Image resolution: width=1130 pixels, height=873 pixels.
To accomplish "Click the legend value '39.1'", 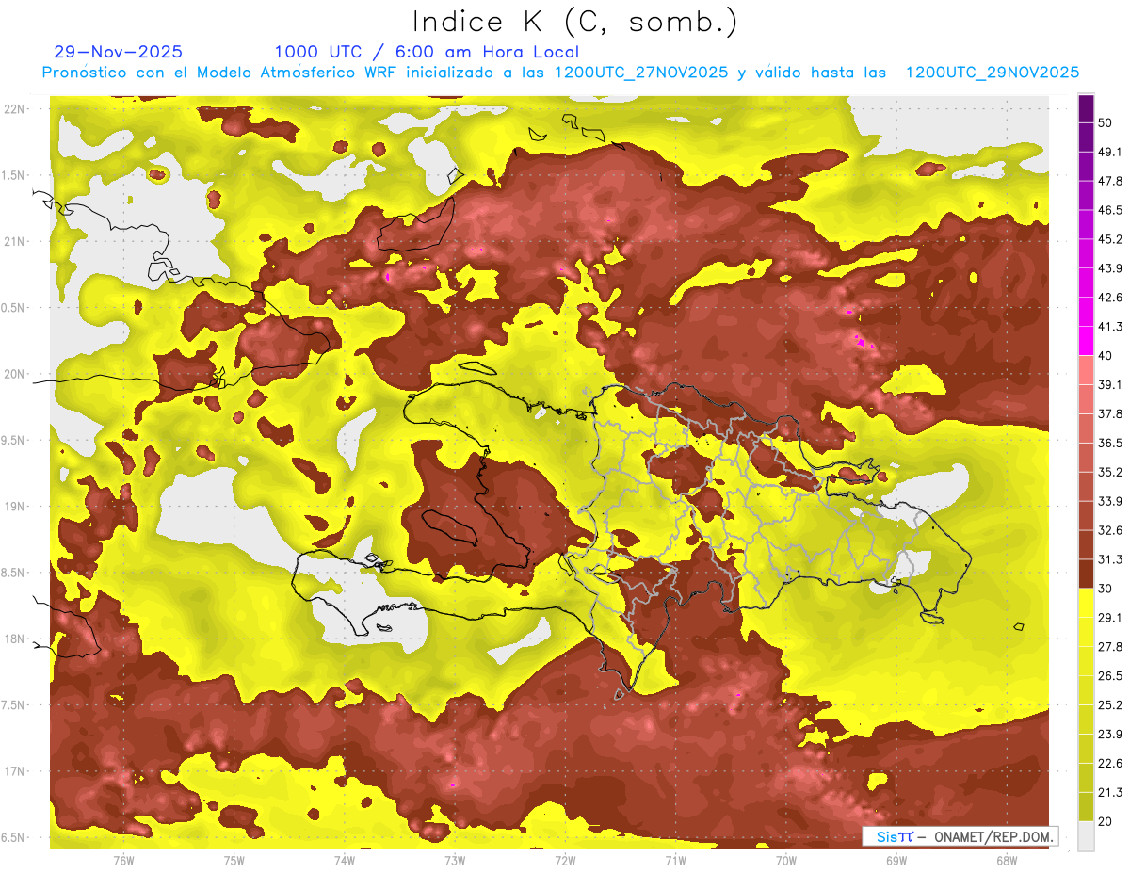I will [x=1109, y=385].
